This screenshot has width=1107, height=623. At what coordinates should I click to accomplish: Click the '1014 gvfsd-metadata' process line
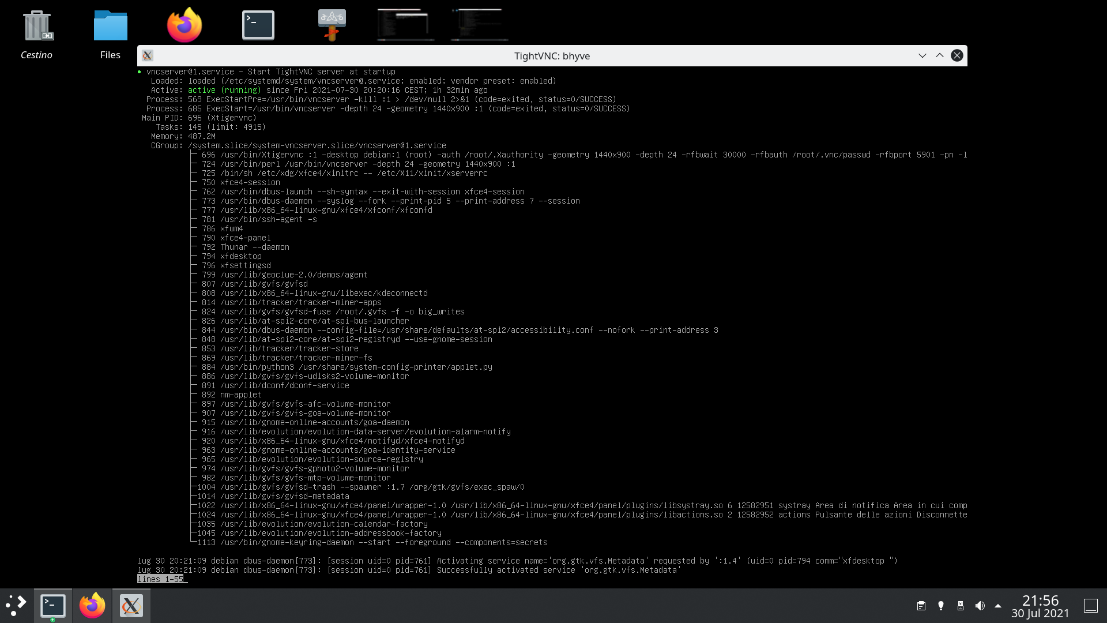pyautogui.click(x=273, y=496)
